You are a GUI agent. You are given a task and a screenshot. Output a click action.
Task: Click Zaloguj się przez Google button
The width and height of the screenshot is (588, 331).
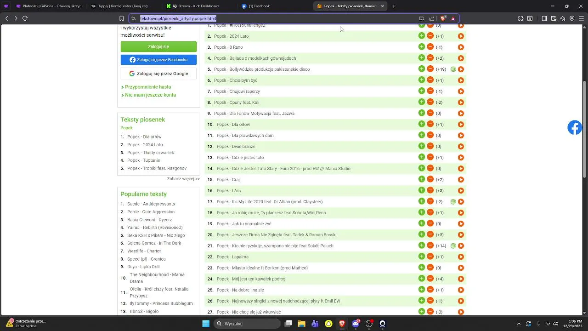[158, 74]
